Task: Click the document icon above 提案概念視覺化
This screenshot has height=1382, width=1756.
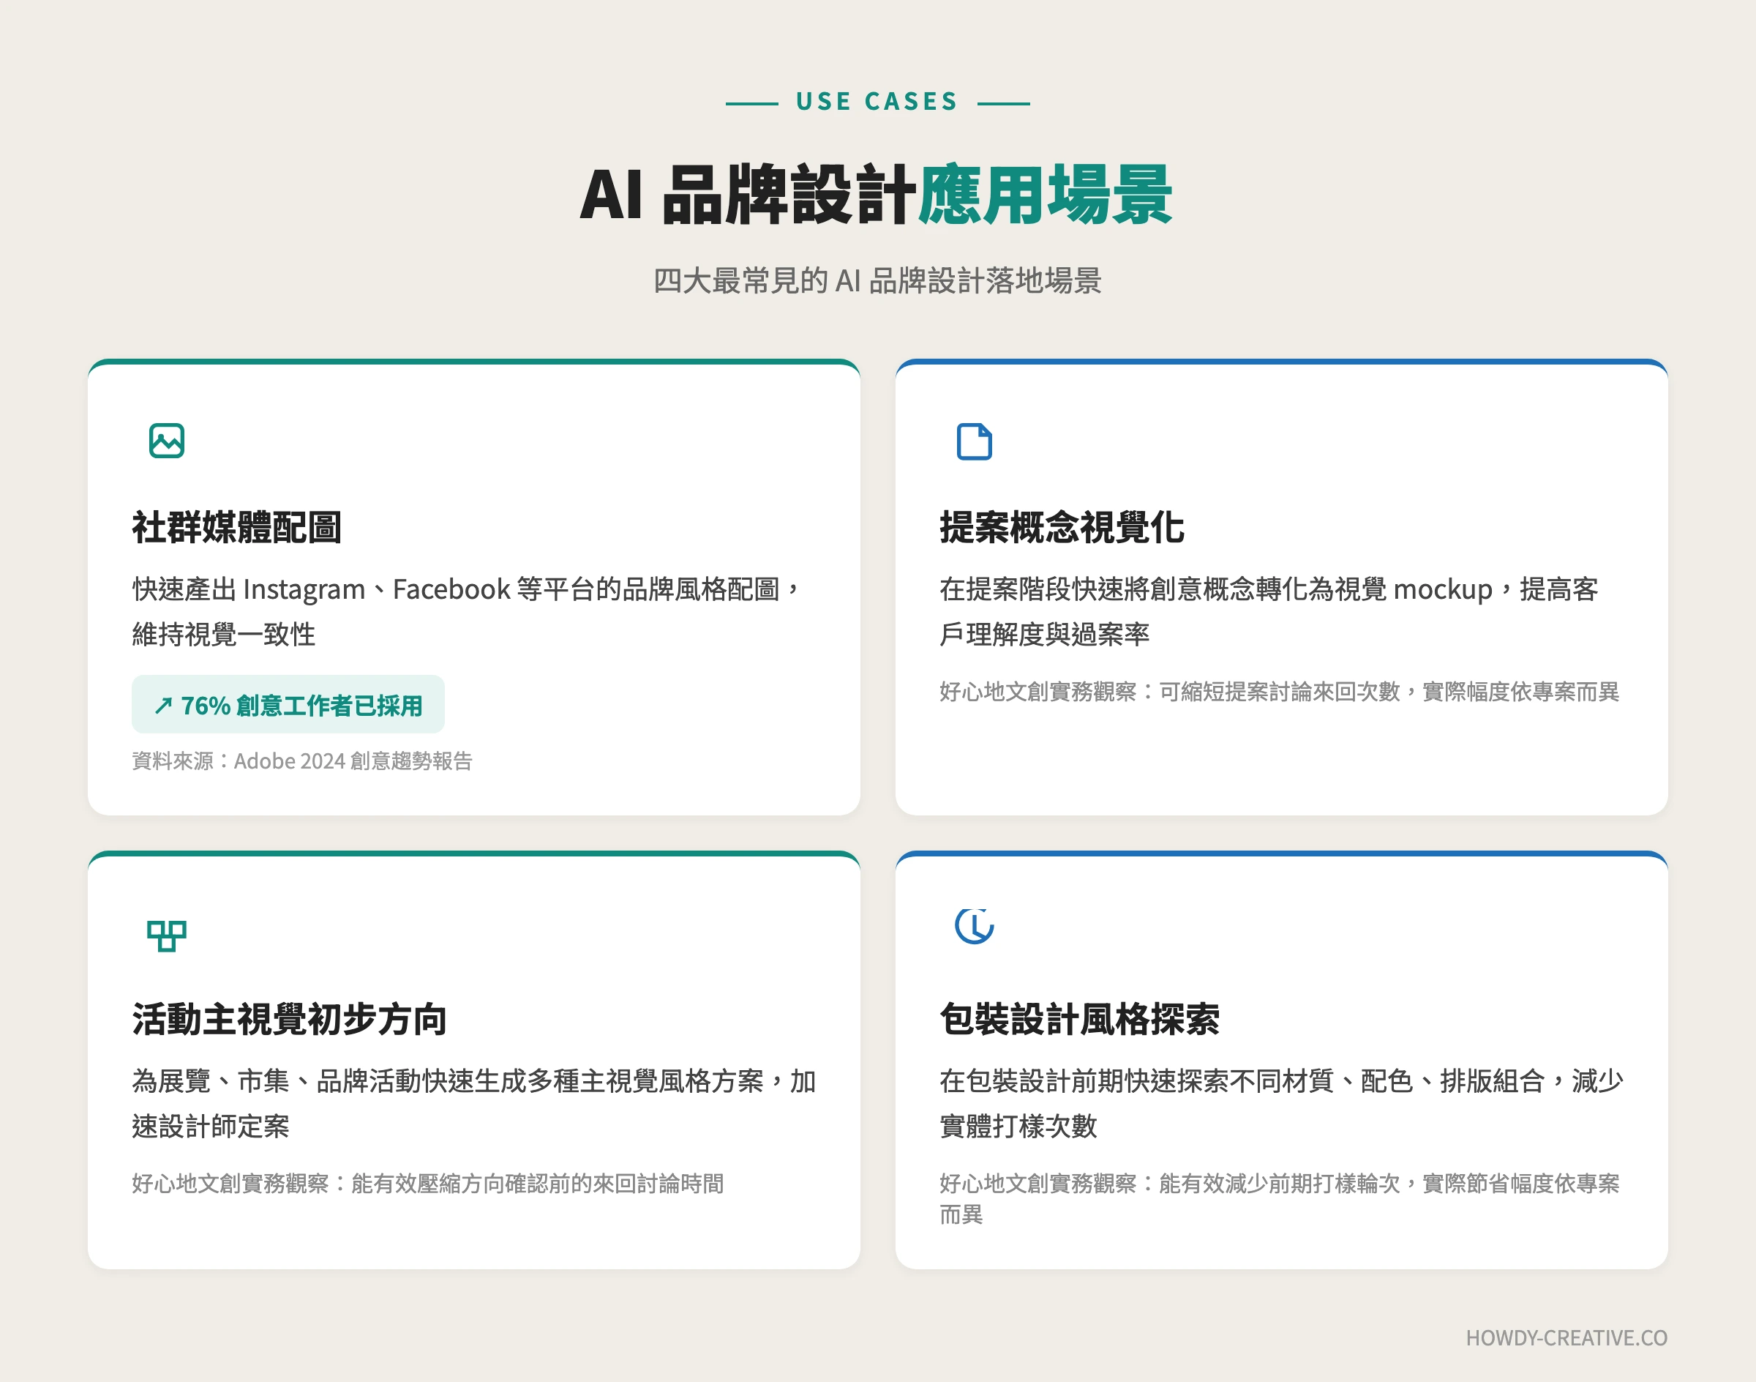Action: [x=974, y=441]
